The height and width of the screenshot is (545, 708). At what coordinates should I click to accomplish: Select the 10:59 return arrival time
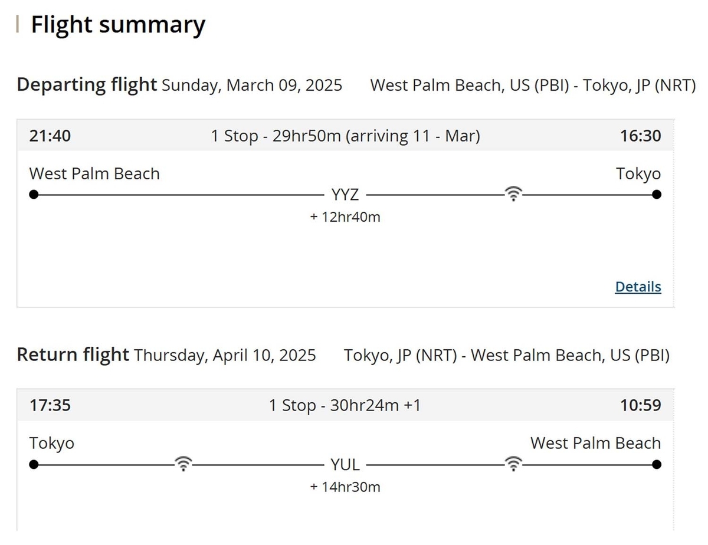coord(641,405)
